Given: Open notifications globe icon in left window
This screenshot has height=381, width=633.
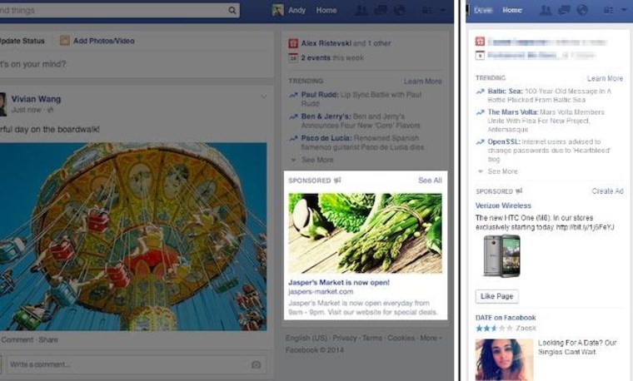Looking at the screenshot, I should point(399,10).
